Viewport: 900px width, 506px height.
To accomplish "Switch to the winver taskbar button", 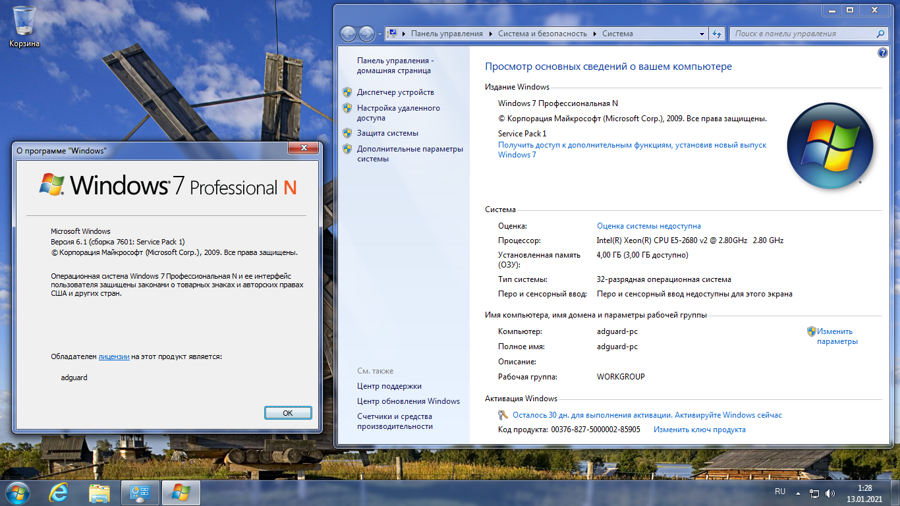I will point(181,493).
